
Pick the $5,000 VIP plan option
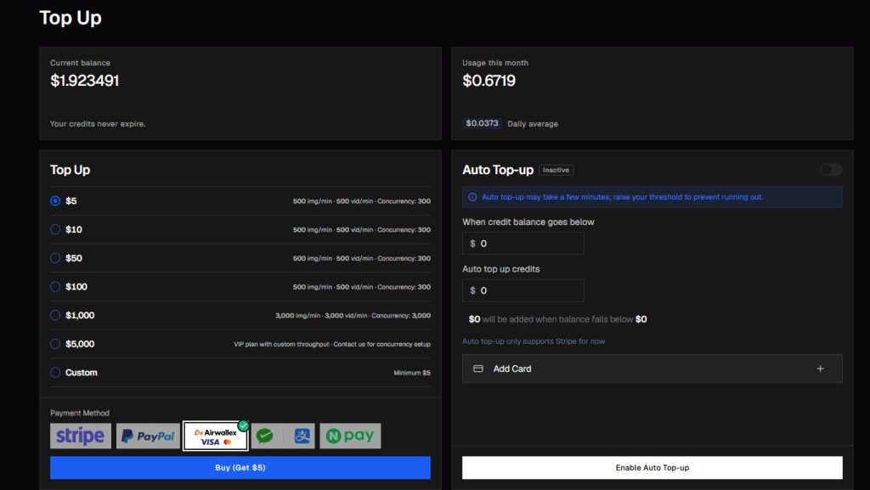[x=55, y=344]
